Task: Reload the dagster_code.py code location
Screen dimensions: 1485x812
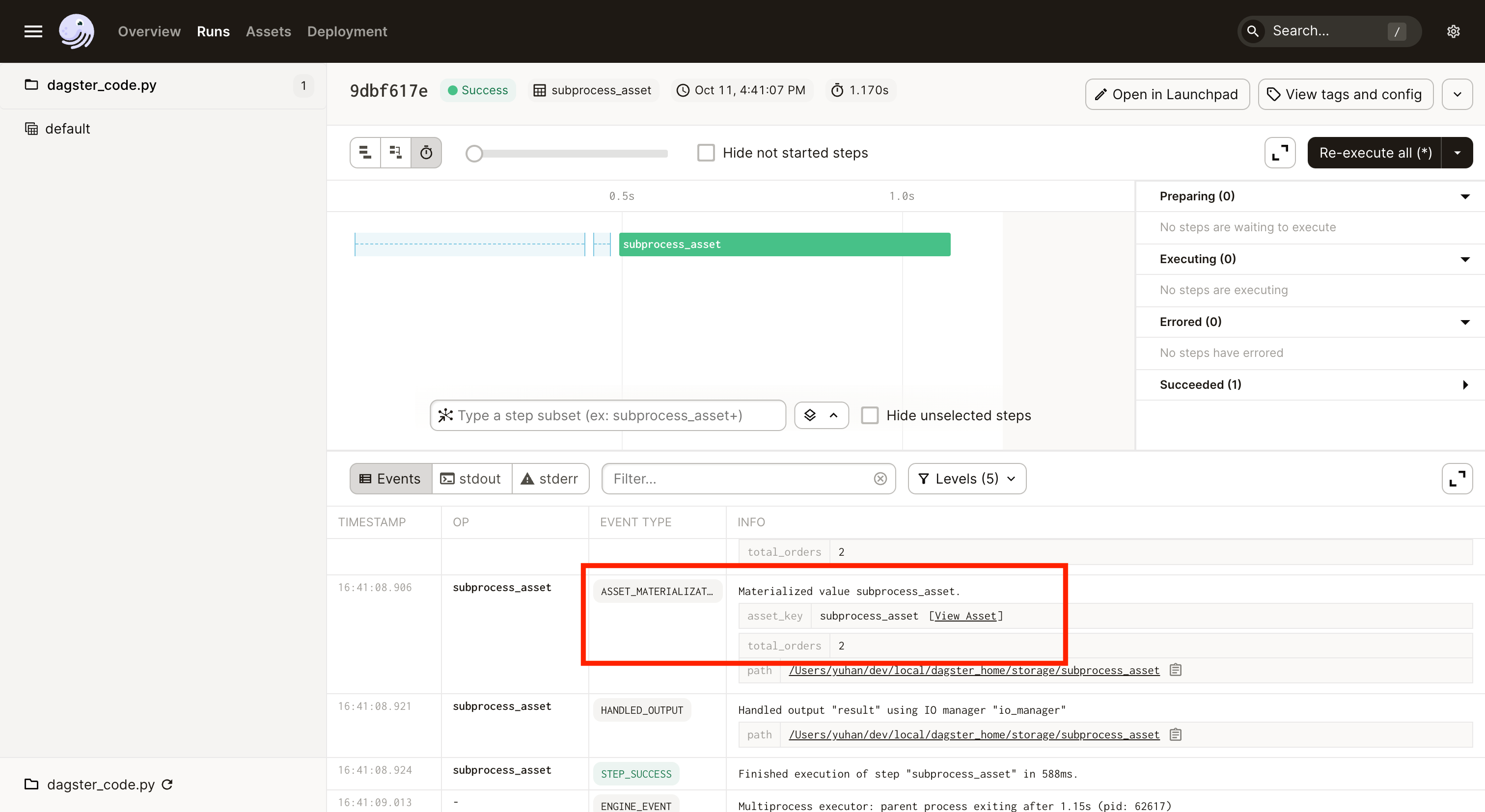Action: coord(167,785)
